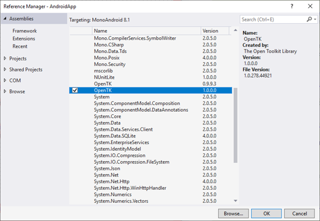Expand the Browse section

coord(5,92)
